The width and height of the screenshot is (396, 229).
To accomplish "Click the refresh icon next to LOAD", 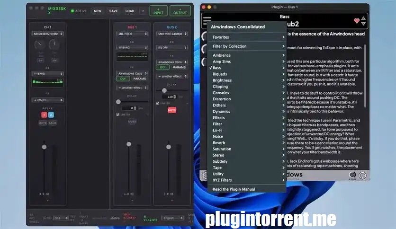I will click(143, 11).
